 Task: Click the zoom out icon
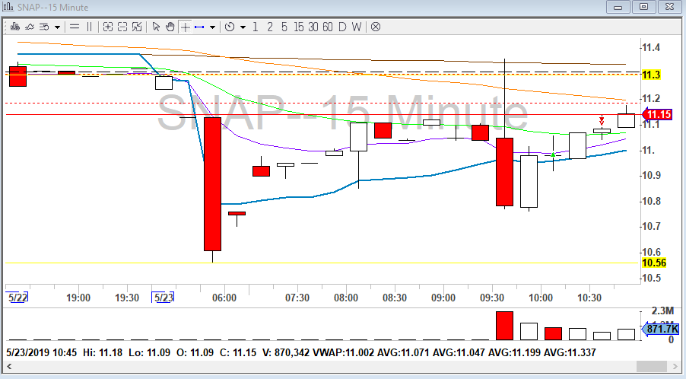122,27
